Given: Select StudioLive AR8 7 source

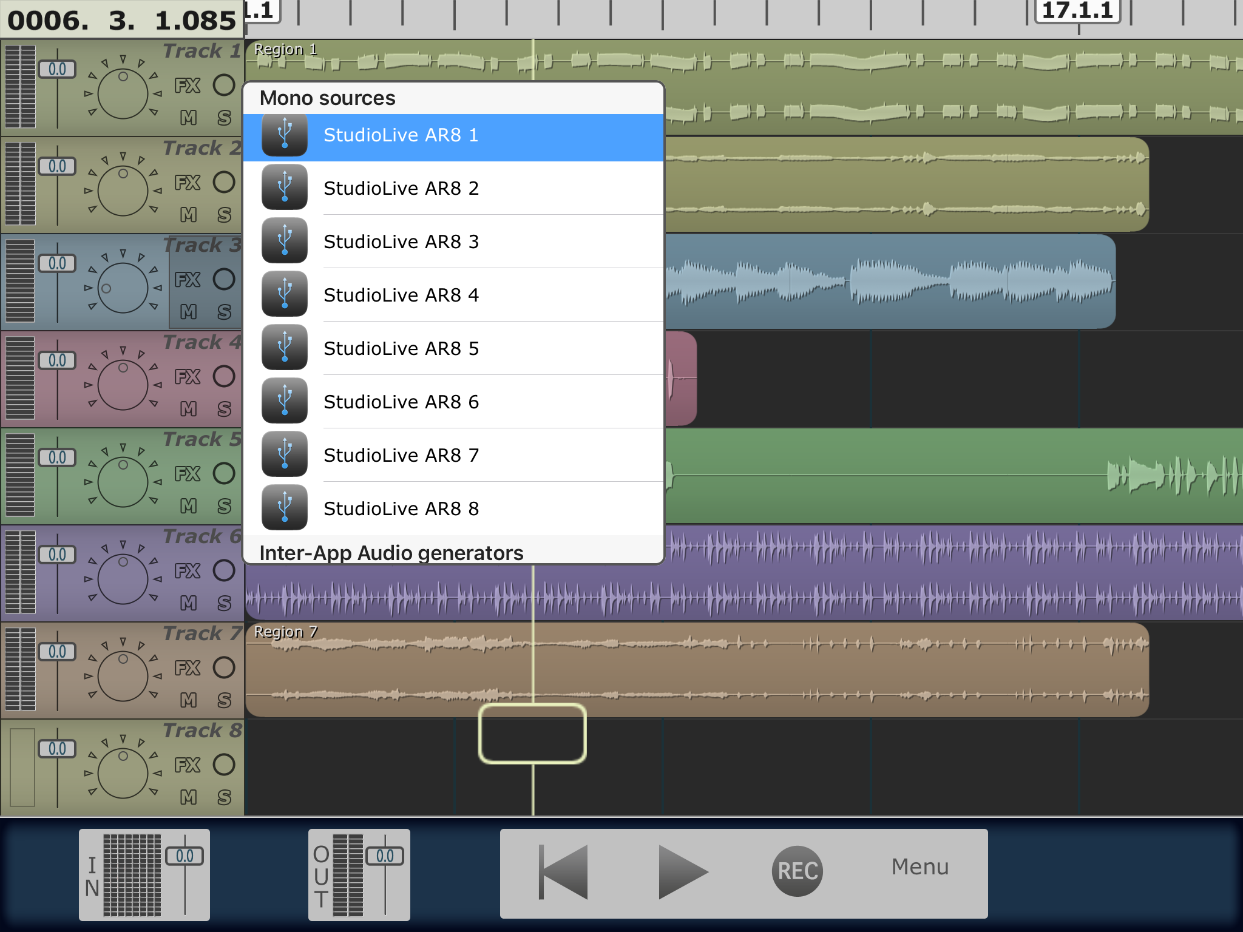Looking at the screenshot, I should coord(453,455).
